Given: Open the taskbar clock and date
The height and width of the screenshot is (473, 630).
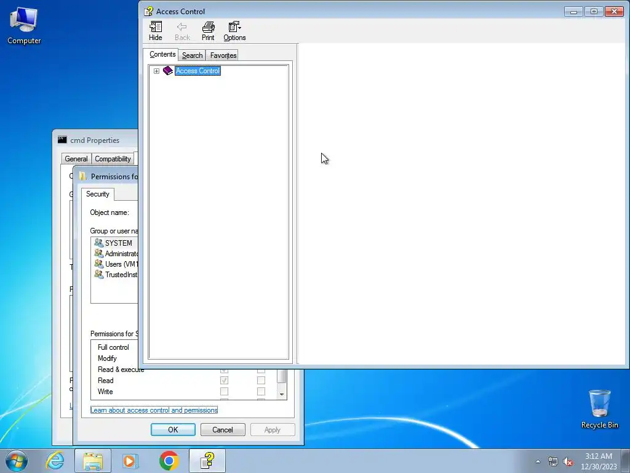Looking at the screenshot, I should click(599, 461).
